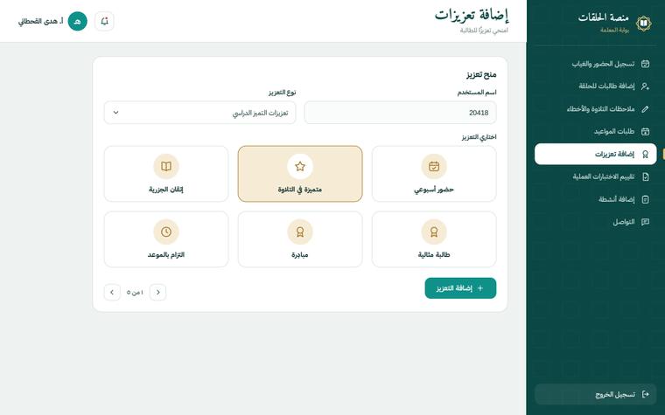This screenshot has height=415, width=665.
Task: Open ملاحظات التلاوة والأخطاء menu item
Action: (596, 109)
